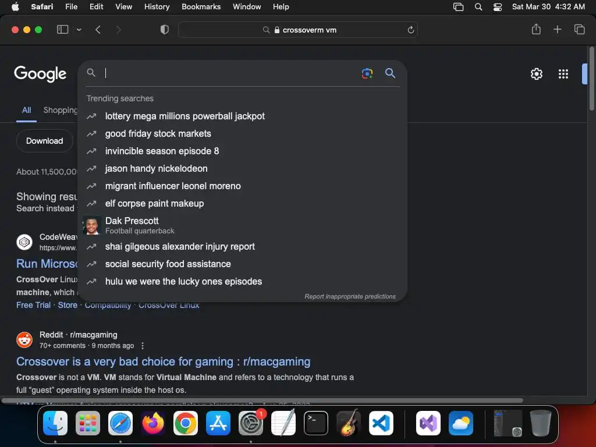Open the Safari menu
Viewport: 596px width, 447px height.
coord(42,7)
